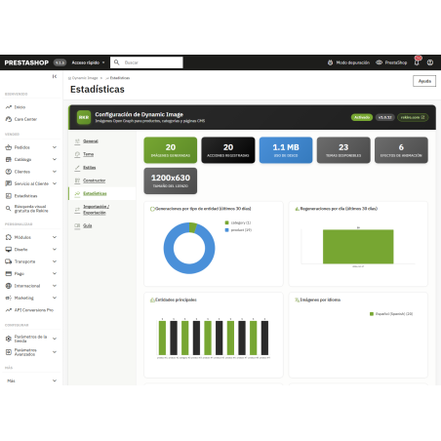Click the Parámetros de la tienda gear icon
This screenshot has width=441, height=441.
9,339
